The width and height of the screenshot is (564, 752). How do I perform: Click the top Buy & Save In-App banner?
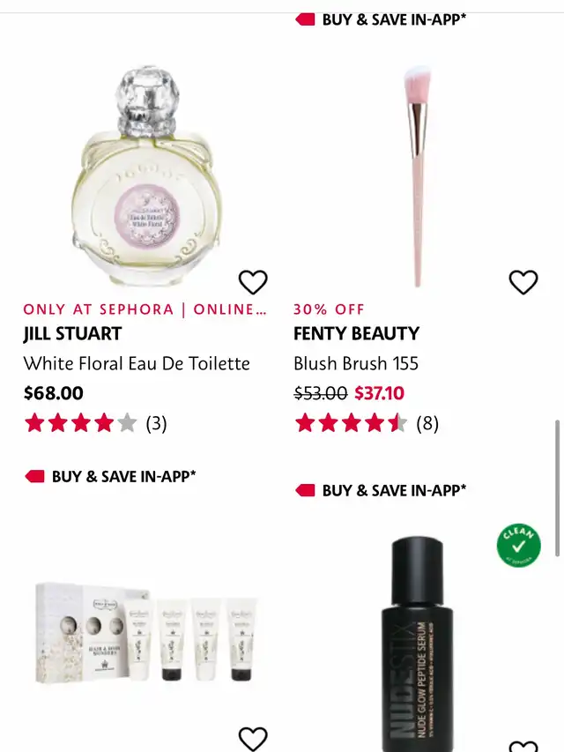[381, 19]
